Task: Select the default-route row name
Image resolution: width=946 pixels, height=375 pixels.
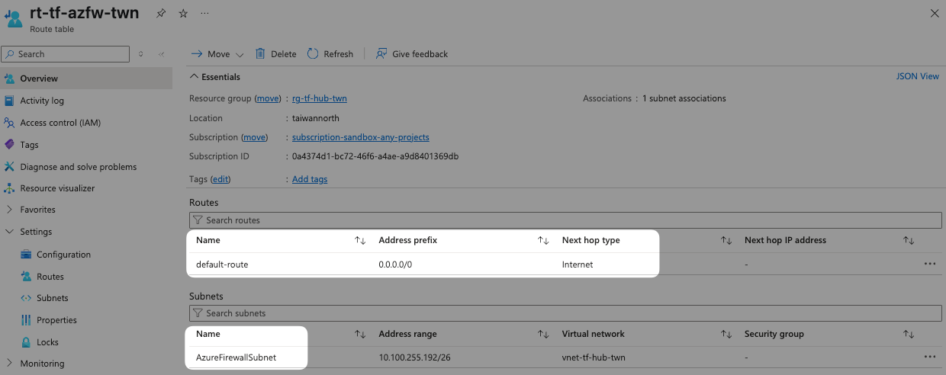Action: [222, 264]
